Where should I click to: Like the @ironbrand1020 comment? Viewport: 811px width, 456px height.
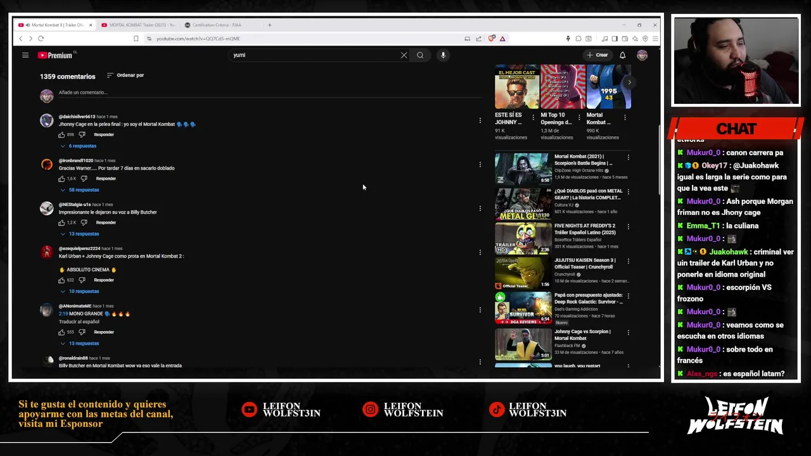[x=62, y=179]
